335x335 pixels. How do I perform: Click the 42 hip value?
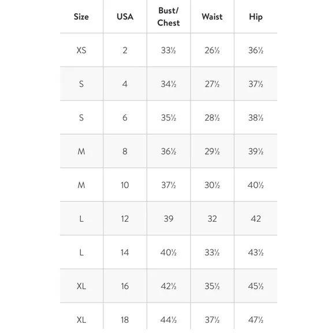pyautogui.click(x=256, y=219)
